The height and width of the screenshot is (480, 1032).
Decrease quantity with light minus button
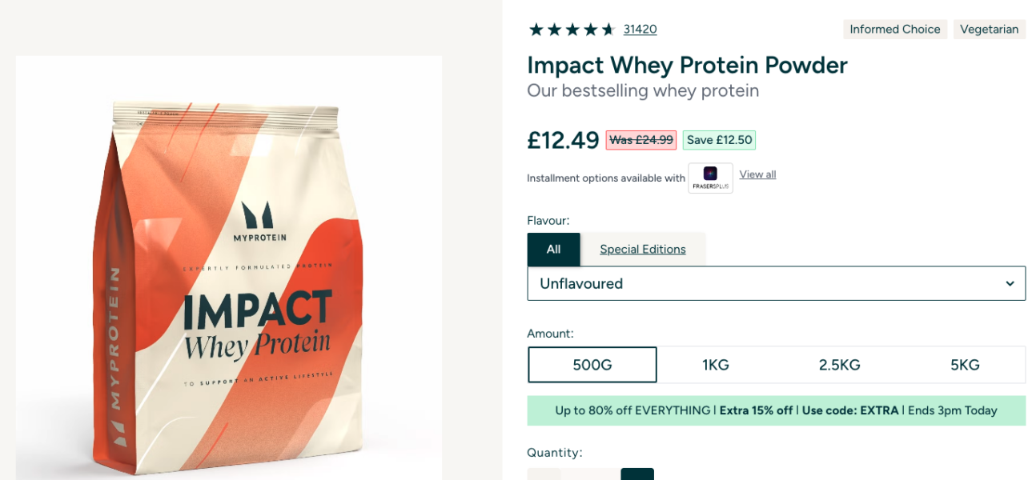point(544,474)
